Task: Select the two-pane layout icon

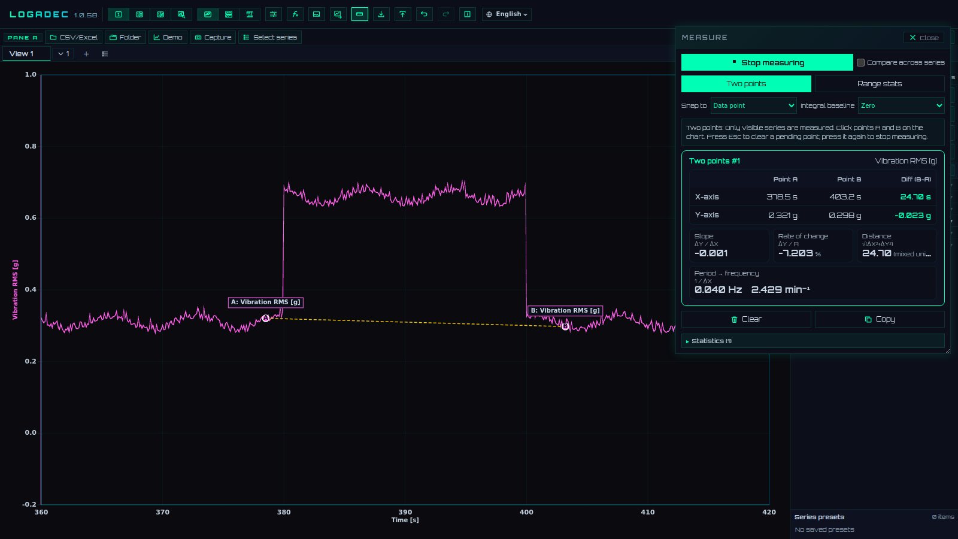Action: tap(140, 14)
